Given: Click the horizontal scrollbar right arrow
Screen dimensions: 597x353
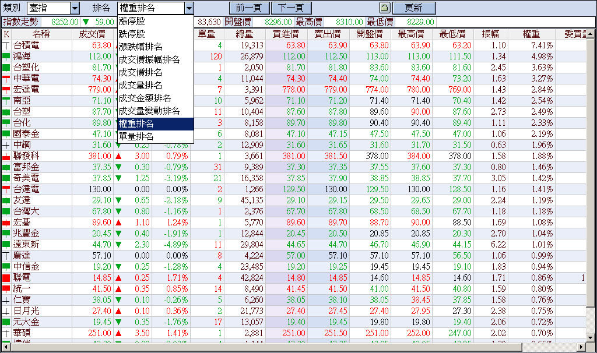Looking at the screenshot, I should click(x=581, y=347).
